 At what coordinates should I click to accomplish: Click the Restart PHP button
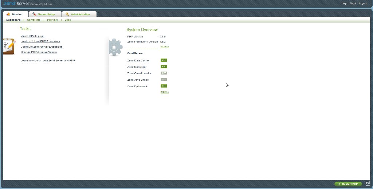coord(348,184)
